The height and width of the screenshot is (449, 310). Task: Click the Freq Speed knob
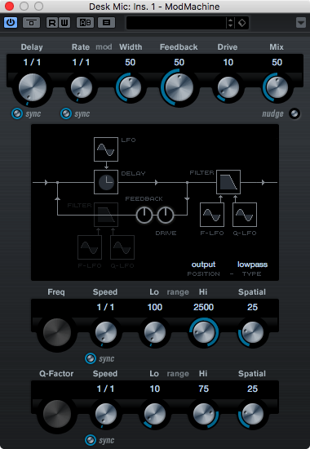pyautogui.click(x=105, y=332)
